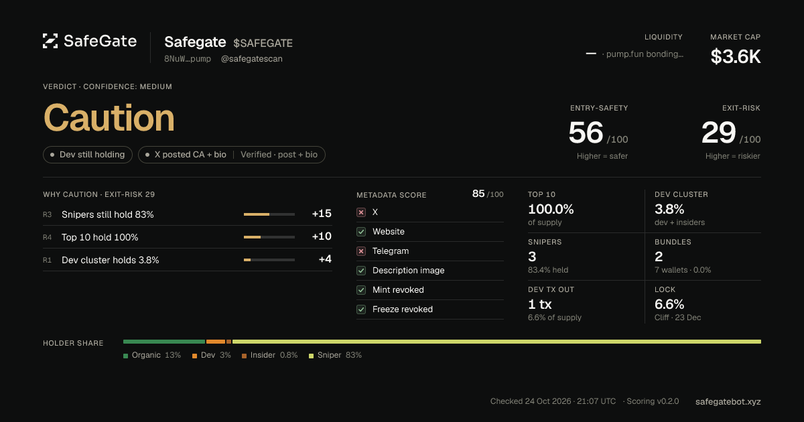Screen dimensions: 804x422
Task: Click the Verdict Confidence Medium label
Action: pyautogui.click(x=107, y=86)
